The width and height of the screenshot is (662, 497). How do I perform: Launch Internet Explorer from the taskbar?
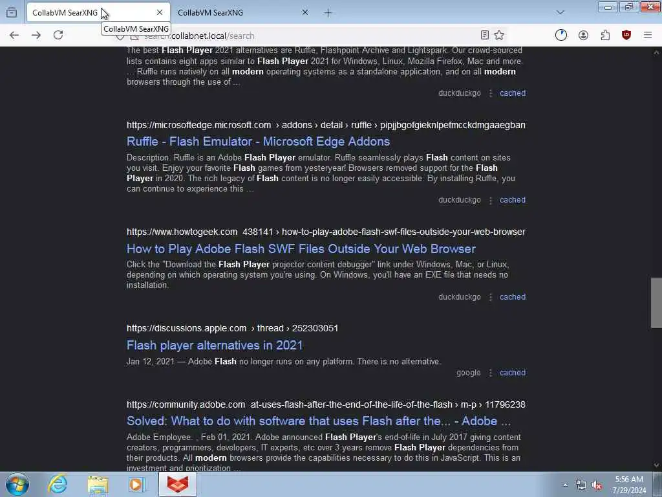pyautogui.click(x=58, y=484)
